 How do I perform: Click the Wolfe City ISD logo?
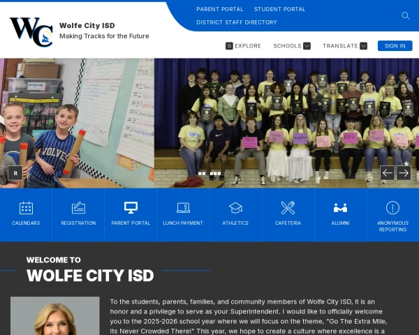click(31, 31)
